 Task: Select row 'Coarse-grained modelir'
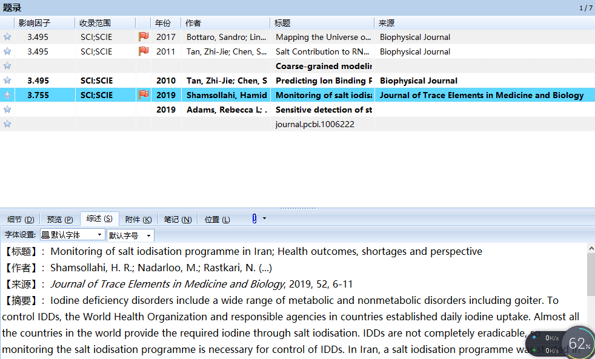[297, 66]
